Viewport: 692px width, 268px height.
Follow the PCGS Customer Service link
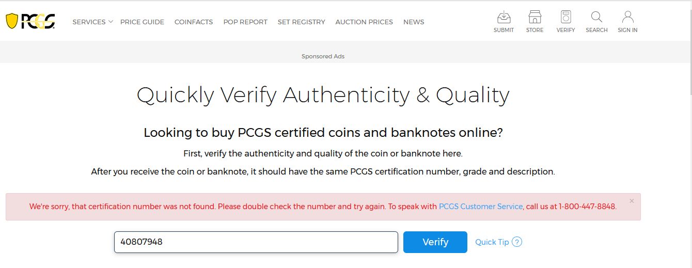click(x=481, y=207)
